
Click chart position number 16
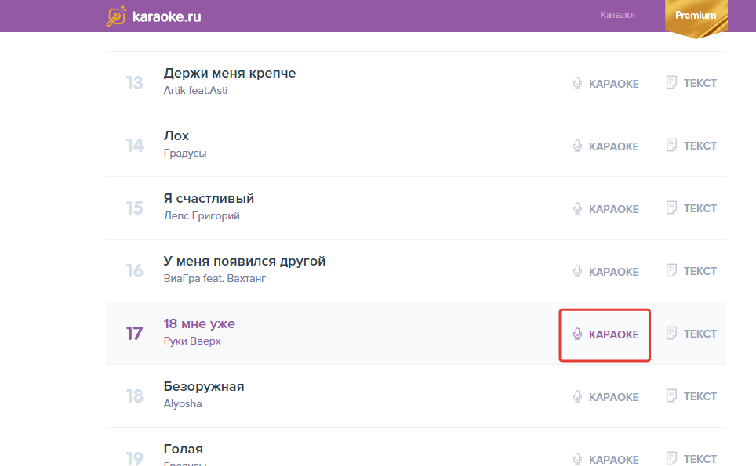click(135, 270)
